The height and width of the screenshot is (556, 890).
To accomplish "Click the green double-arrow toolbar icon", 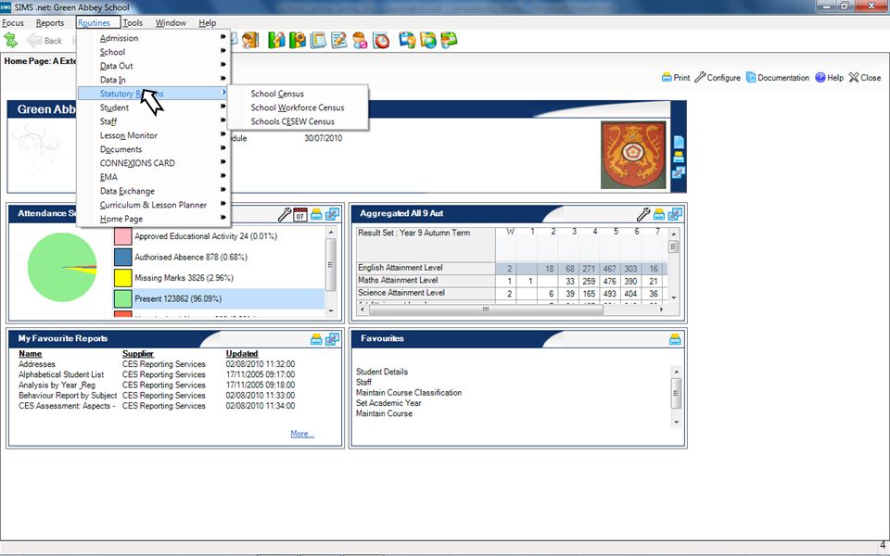I will tap(11, 40).
